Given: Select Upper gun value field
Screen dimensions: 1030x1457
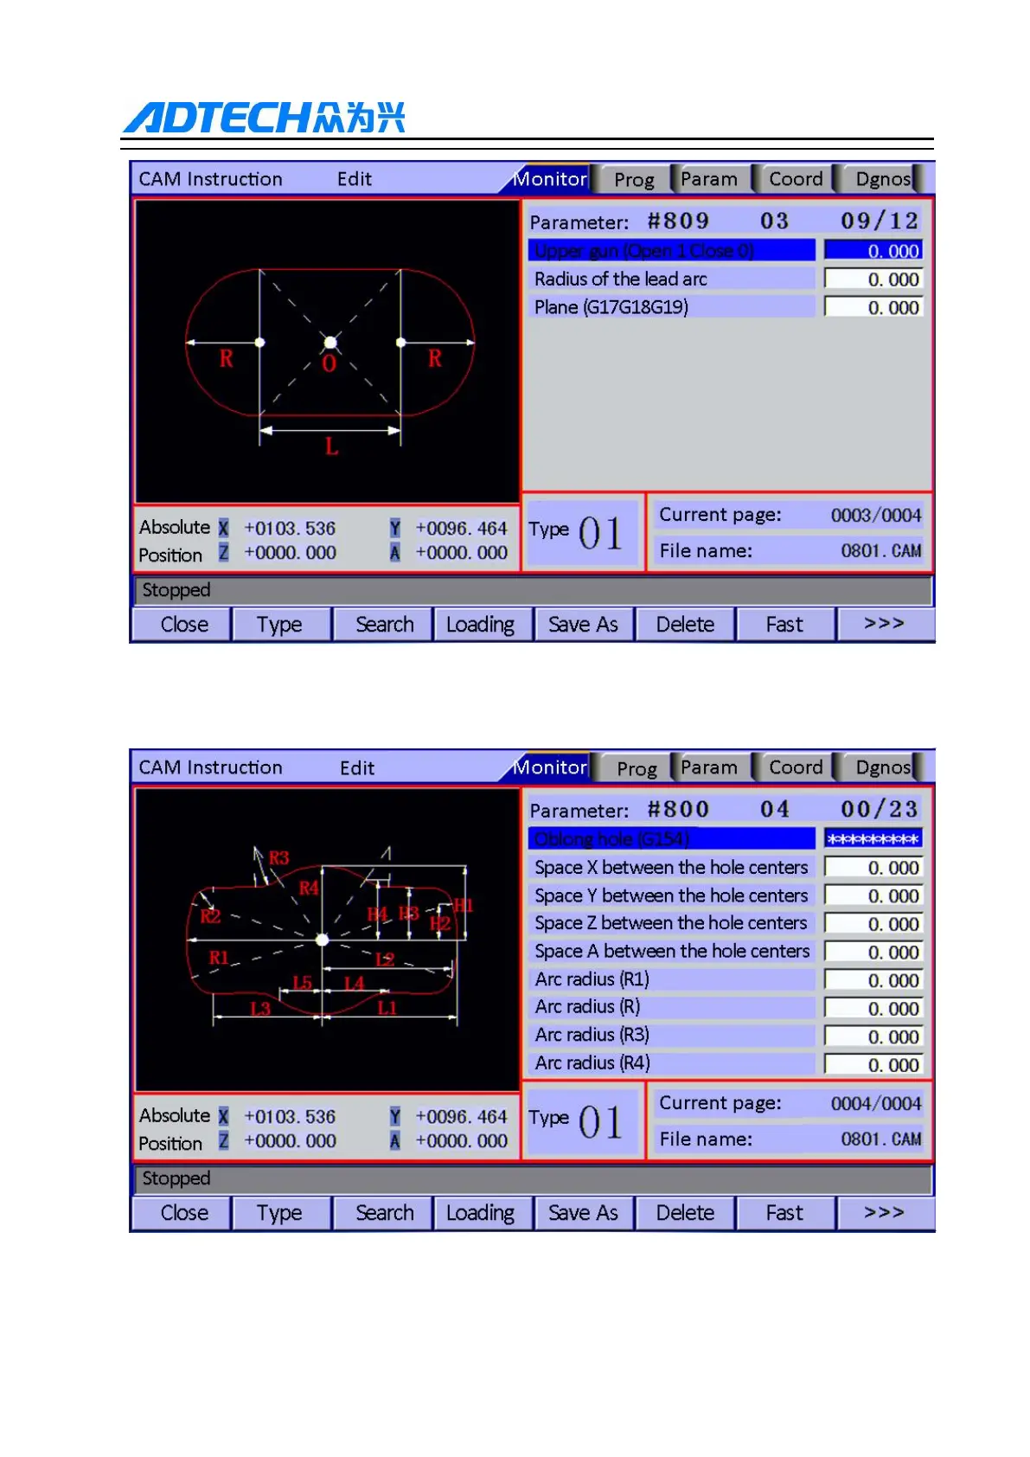Looking at the screenshot, I should tap(873, 251).
